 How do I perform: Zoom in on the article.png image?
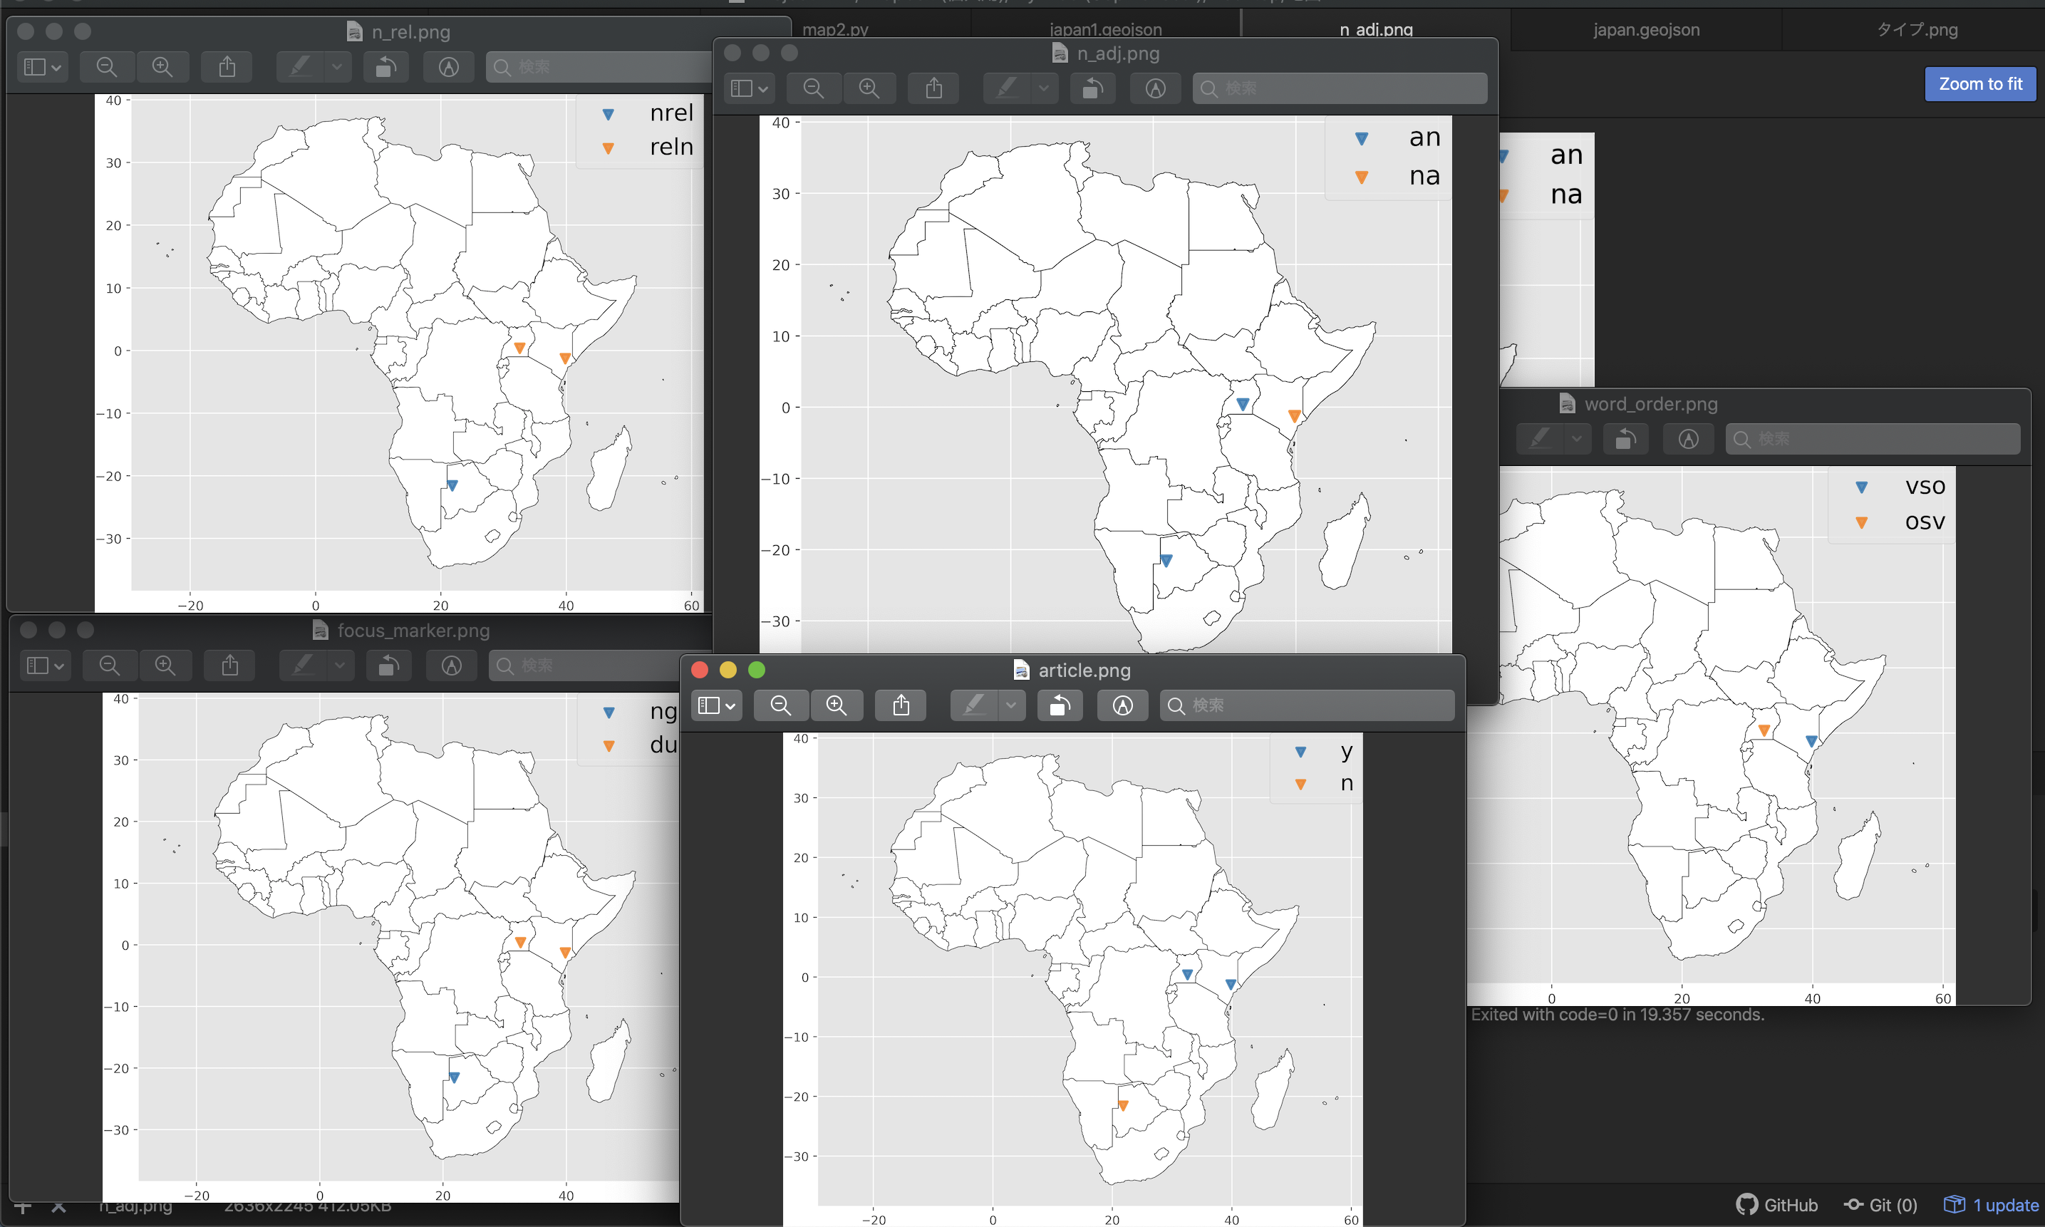[836, 705]
